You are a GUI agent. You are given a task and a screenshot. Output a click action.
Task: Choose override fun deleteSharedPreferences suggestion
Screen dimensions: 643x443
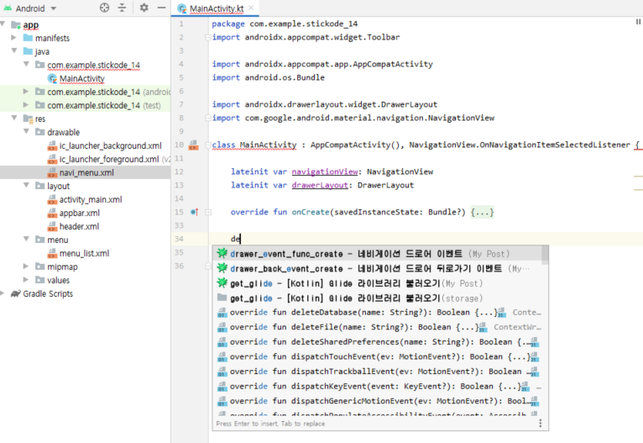coord(377,342)
